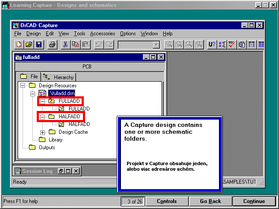Image resolution: width=279 pixels, height=209 pixels.
Task: Open the FULLADD schematic page
Action: pos(79,109)
